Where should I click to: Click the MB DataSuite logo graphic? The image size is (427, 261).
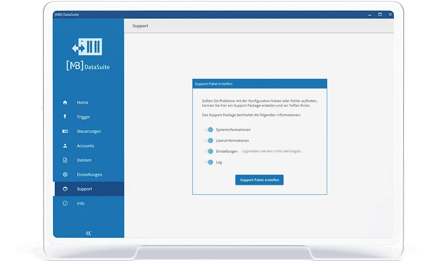[x=88, y=55]
